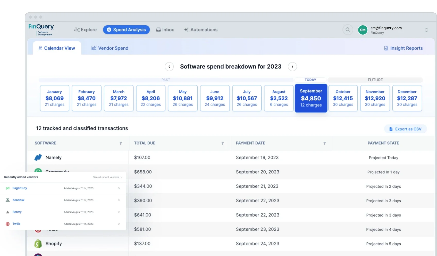Expand the account switcher arrows

[x=426, y=30]
